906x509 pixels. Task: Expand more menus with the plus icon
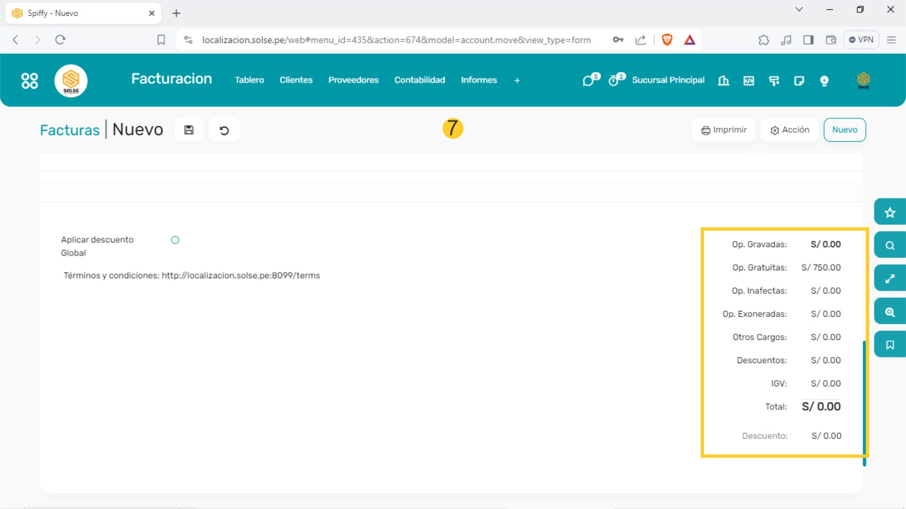(517, 80)
